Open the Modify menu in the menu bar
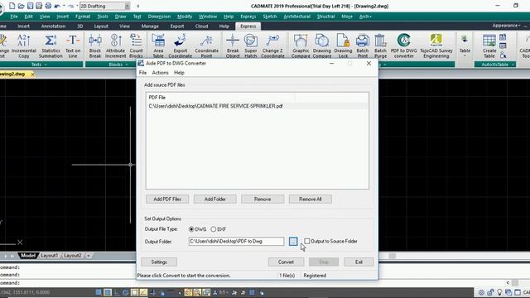This screenshot has height=298, width=530. click(185, 17)
